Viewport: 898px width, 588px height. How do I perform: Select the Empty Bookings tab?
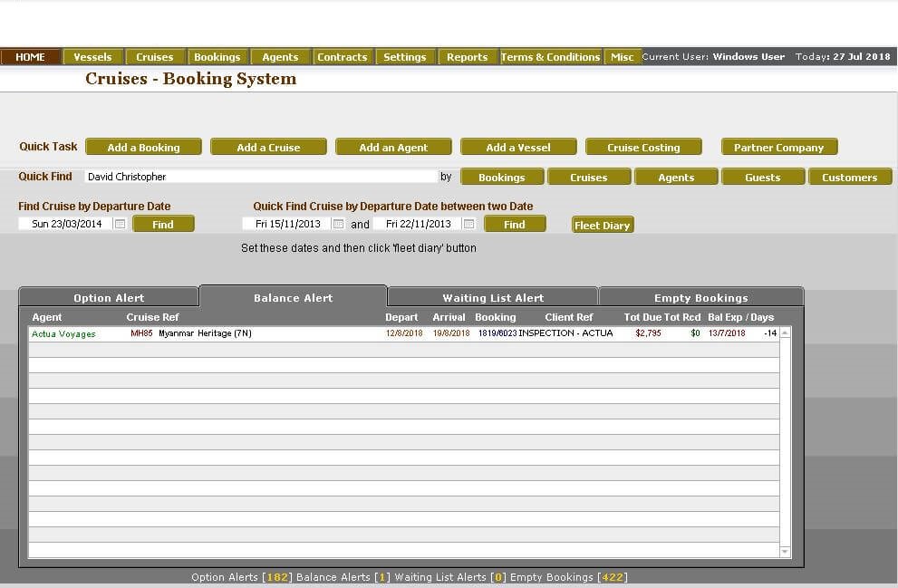coord(700,298)
